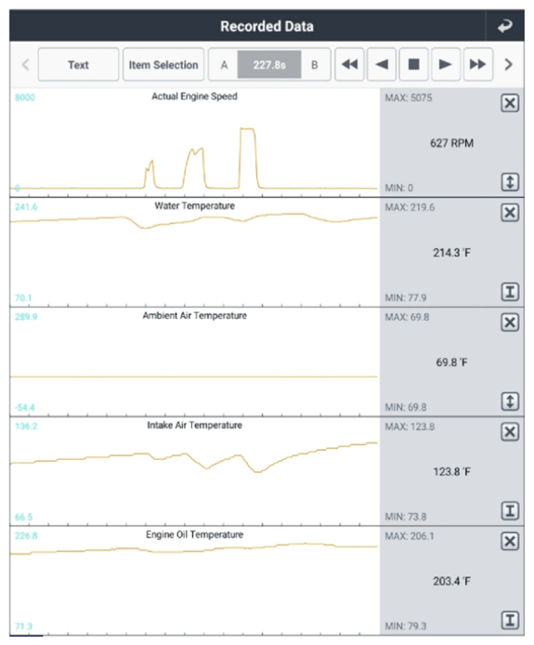Image resolution: width=534 pixels, height=645 pixels.
Task: Switch to Text view
Action: click(78, 64)
